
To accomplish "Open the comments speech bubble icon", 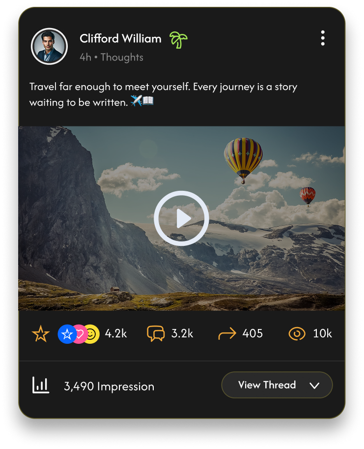I will (156, 333).
